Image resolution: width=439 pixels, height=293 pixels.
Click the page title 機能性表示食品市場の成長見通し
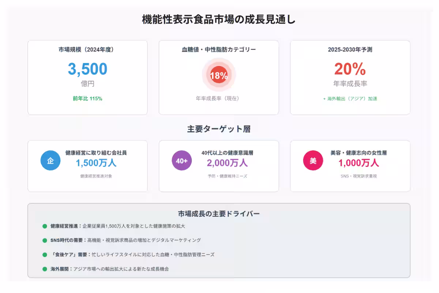(219, 20)
